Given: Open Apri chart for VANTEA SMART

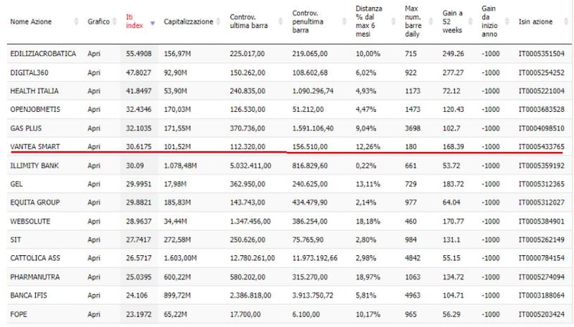Looking at the screenshot, I should coord(94,147).
